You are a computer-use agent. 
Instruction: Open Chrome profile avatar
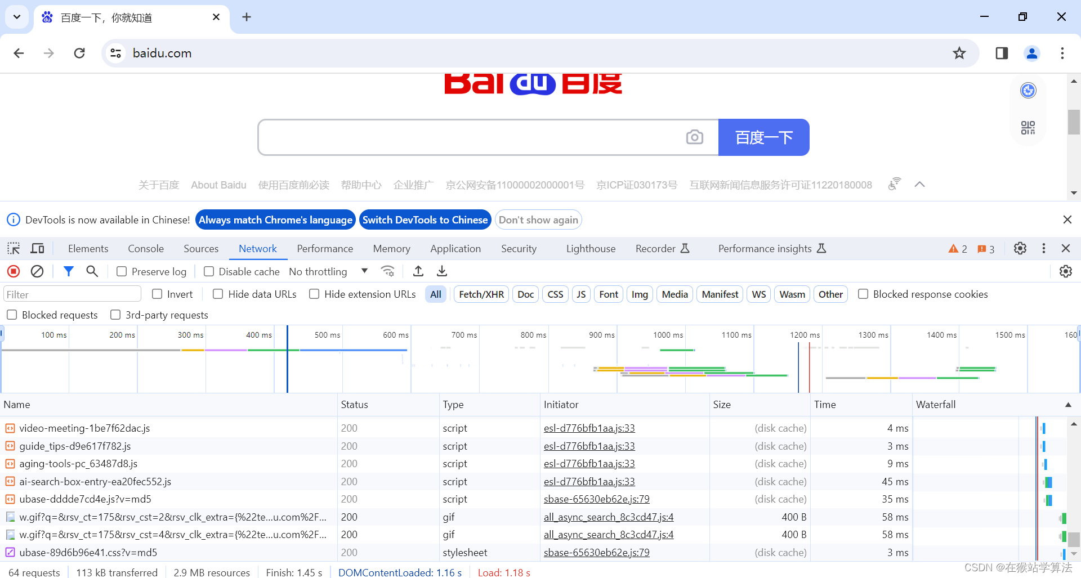coord(1032,53)
